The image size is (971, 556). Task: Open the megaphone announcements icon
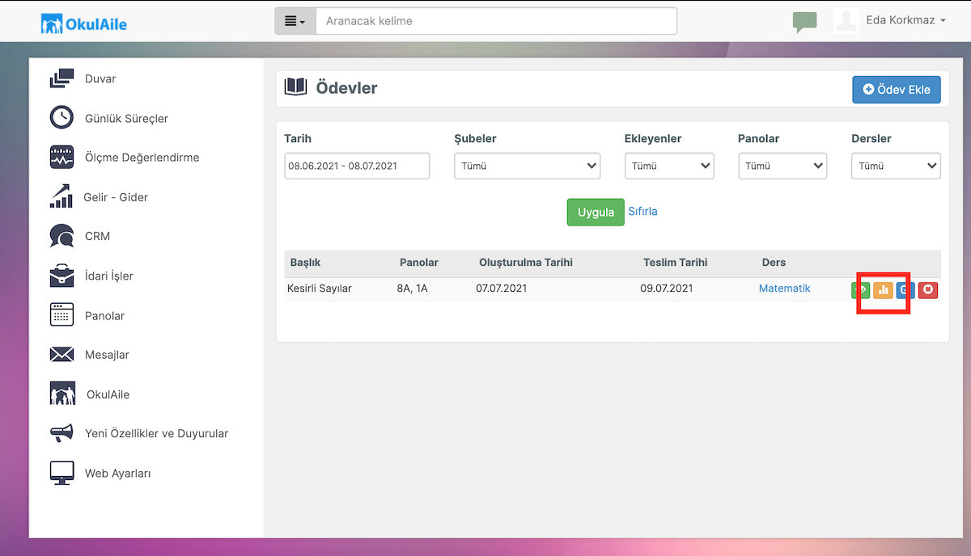(x=61, y=433)
